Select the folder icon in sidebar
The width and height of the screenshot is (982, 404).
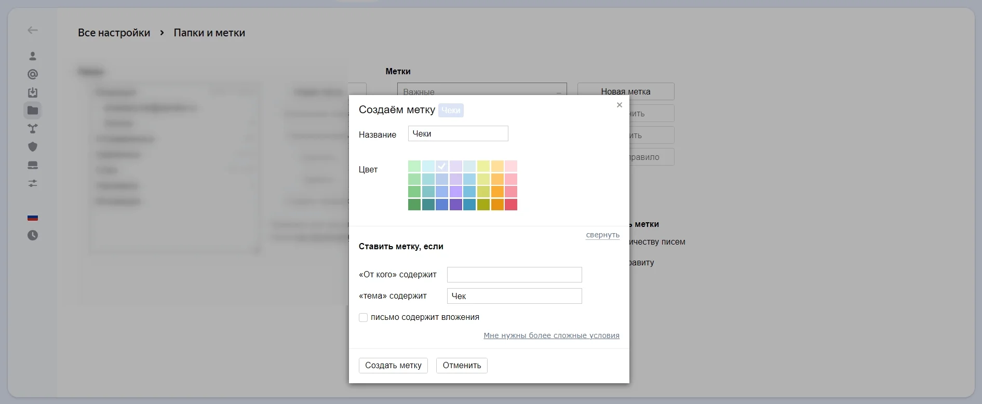tap(33, 110)
